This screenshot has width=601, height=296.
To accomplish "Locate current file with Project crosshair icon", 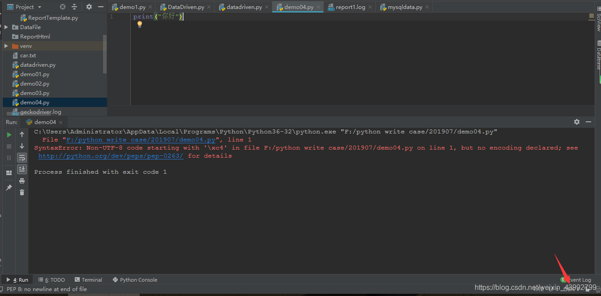I will pyautogui.click(x=63, y=7).
